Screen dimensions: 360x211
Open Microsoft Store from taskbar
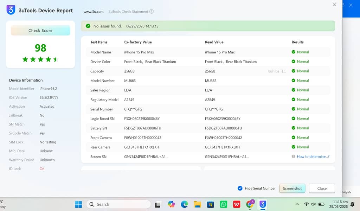[x=210, y=204]
